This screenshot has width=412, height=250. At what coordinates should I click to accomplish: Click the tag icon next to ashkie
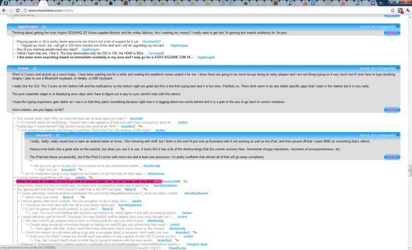pyautogui.click(x=90, y=178)
